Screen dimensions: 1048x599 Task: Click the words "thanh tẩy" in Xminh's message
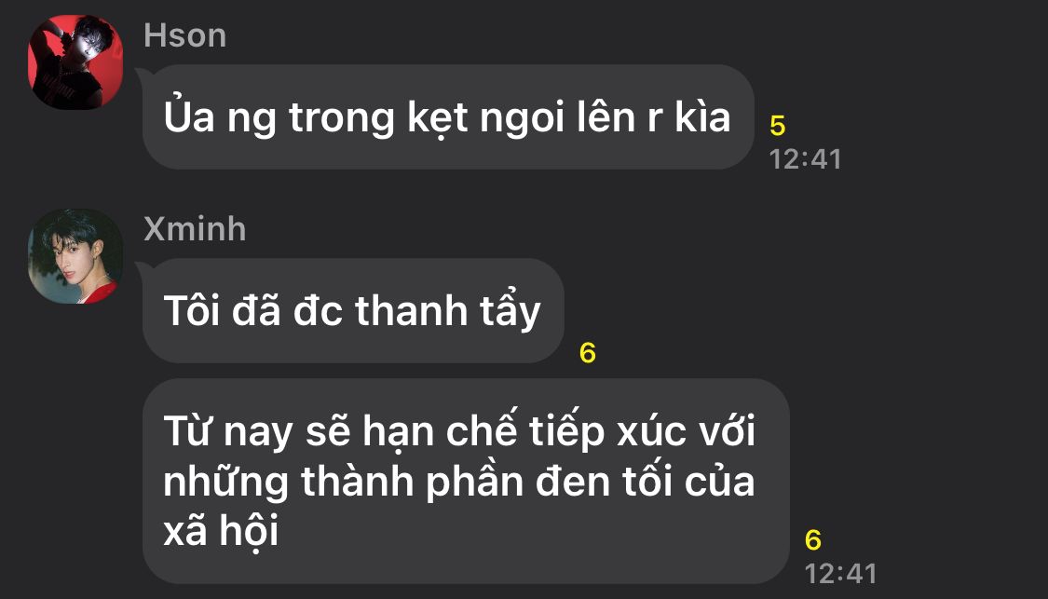point(448,311)
